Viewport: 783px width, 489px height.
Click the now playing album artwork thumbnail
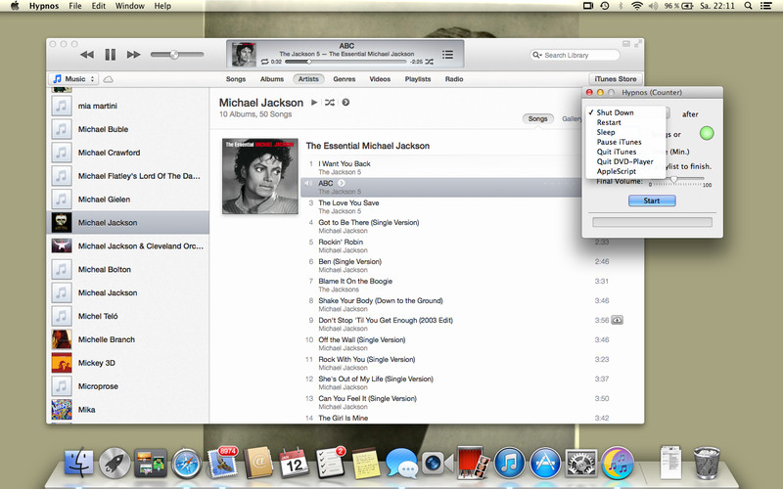[244, 54]
